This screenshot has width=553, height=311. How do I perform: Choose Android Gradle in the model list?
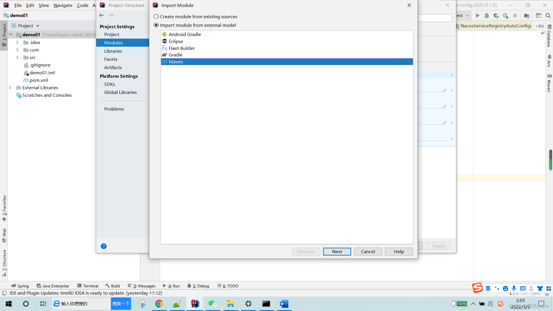pyautogui.click(x=287, y=34)
